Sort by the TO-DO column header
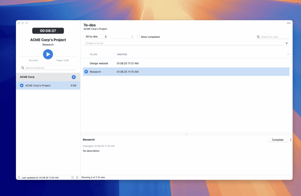301x196 pixels. point(93,55)
